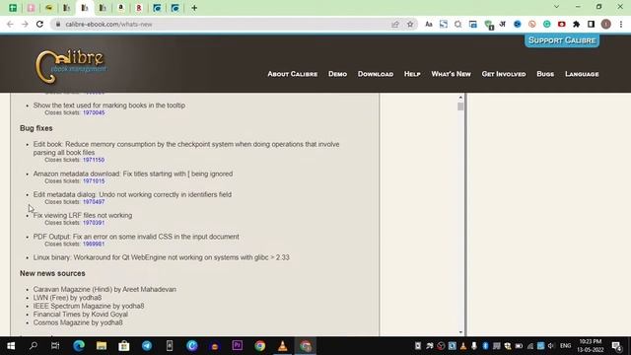Switch to the second pink-icon tab
Screen dimensions: 631x355
pos(31,8)
